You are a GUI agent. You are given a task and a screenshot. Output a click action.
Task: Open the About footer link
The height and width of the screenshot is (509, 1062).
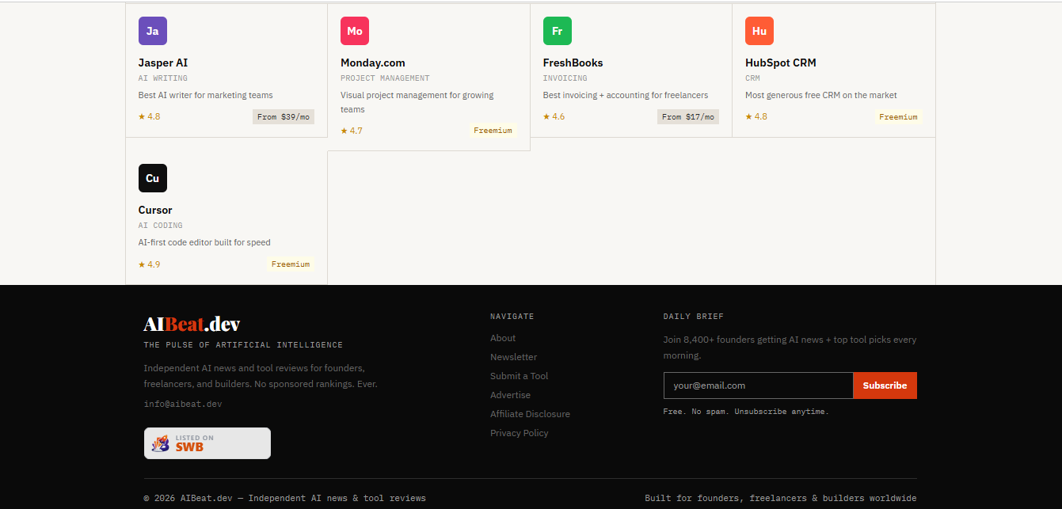click(x=503, y=338)
